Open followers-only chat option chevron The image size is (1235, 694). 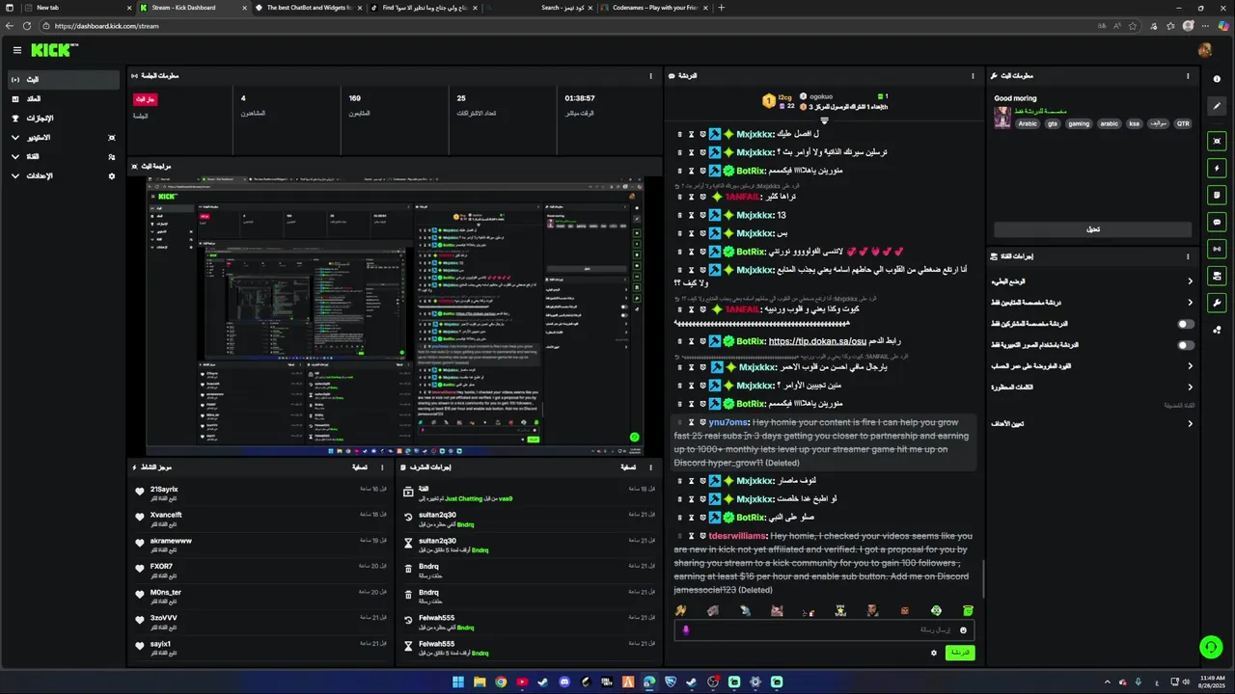point(1190,303)
